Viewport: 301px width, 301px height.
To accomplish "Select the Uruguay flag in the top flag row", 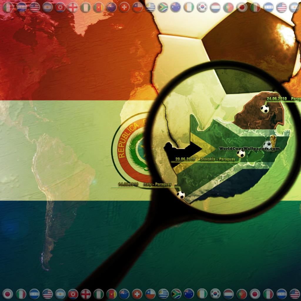I will point(150,7).
